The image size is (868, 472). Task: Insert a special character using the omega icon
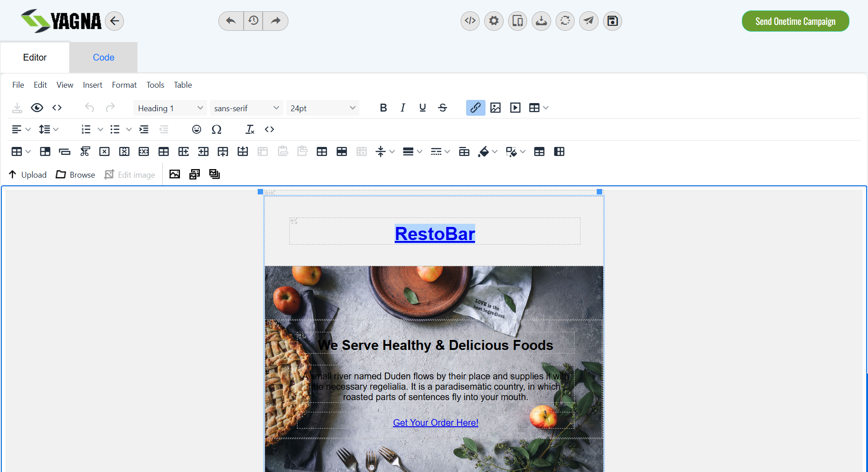click(217, 129)
